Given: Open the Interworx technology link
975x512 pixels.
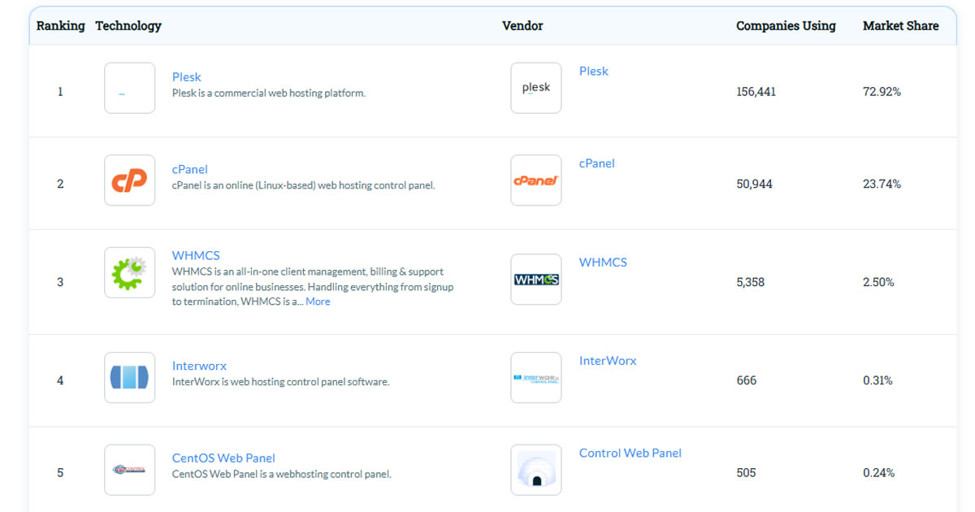Looking at the screenshot, I should (x=199, y=366).
